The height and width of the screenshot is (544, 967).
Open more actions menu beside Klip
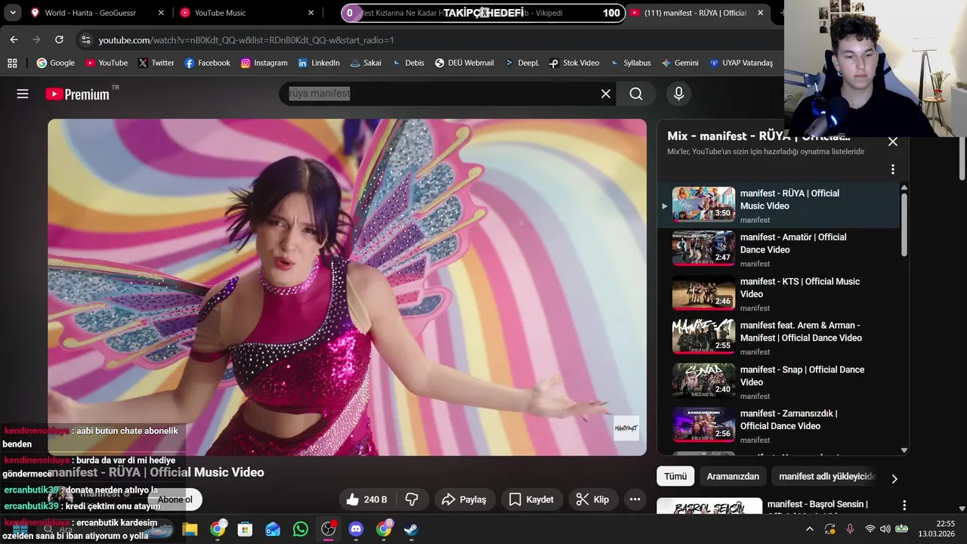tap(635, 499)
